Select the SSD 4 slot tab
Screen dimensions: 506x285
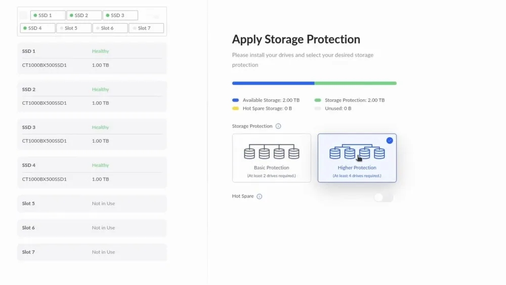38,28
